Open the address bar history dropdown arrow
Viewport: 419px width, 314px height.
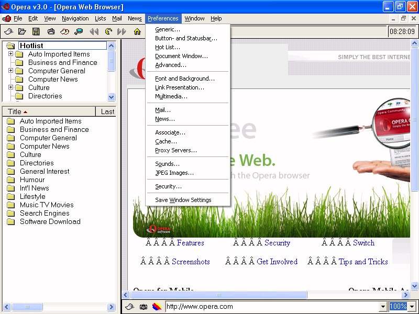pos(383,307)
